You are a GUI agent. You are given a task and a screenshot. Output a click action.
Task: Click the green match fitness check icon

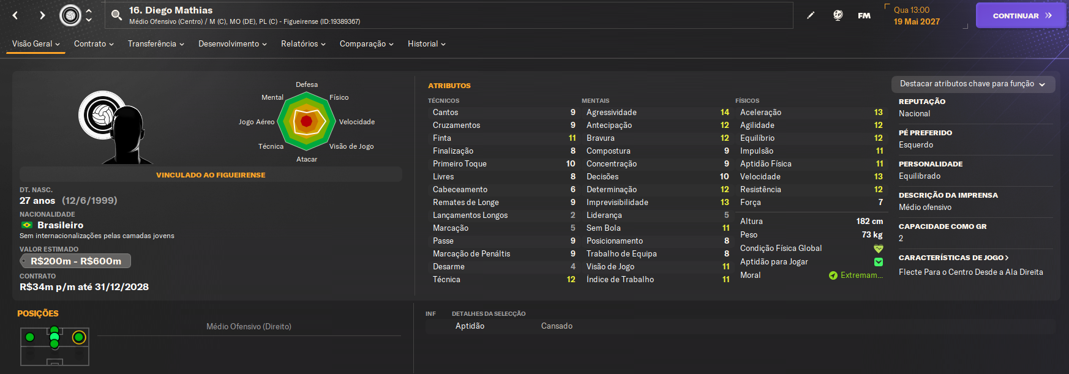(x=878, y=262)
